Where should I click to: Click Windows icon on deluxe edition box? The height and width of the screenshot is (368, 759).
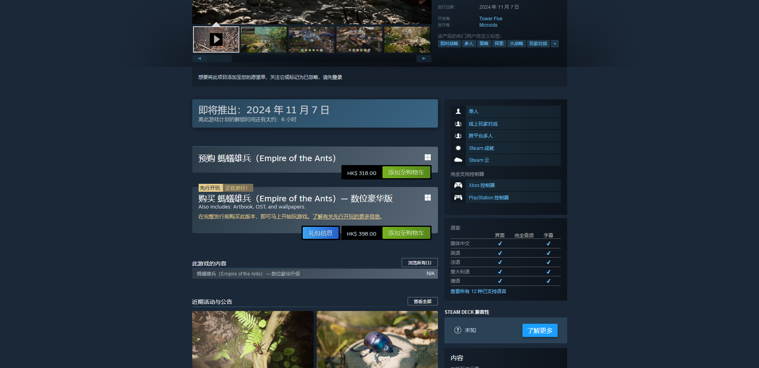[428, 198]
